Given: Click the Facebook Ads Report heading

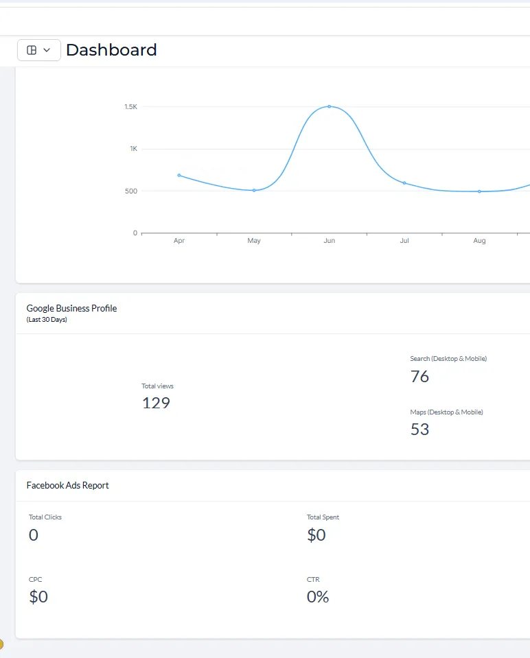Looking at the screenshot, I should 67,485.
